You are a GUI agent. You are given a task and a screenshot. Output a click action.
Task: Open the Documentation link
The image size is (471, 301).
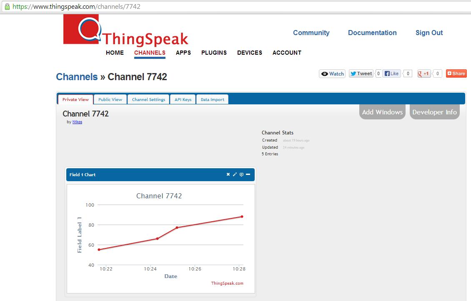[x=372, y=33]
